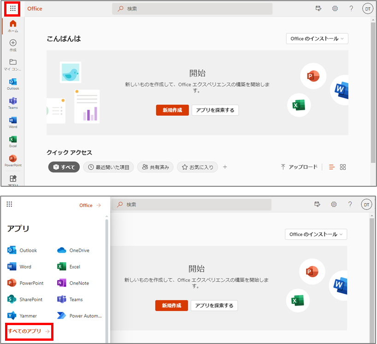Viewport: 377px width, 344px height.
Task: Open Yammer in the アプリ launcher panel
Action: point(22,315)
